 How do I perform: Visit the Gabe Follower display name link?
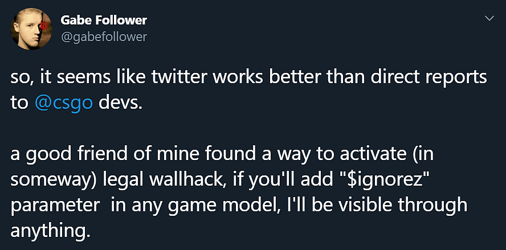tap(104, 21)
